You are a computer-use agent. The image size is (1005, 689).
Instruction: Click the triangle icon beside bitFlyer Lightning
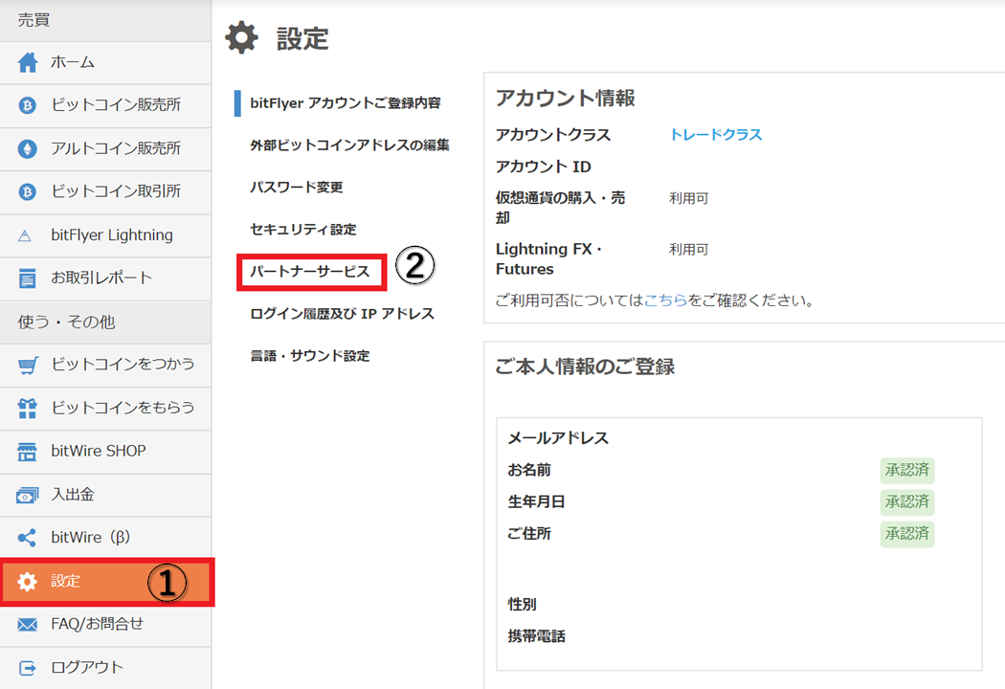tap(25, 235)
